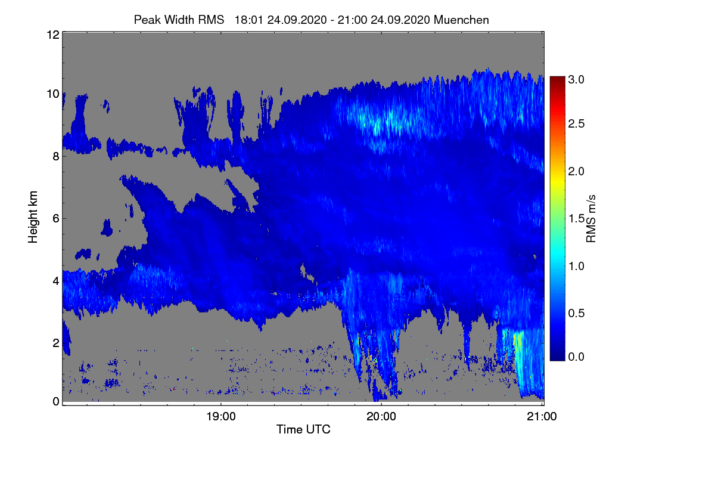
Task: Click colorbar value '3.0'
Action: (577, 79)
